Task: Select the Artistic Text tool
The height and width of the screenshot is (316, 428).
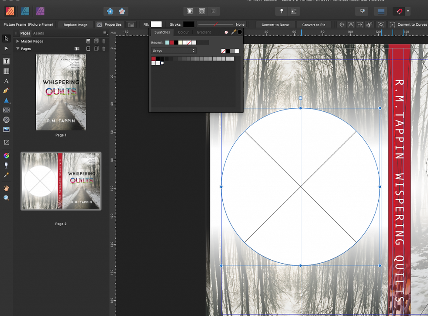Action: click(6, 81)
